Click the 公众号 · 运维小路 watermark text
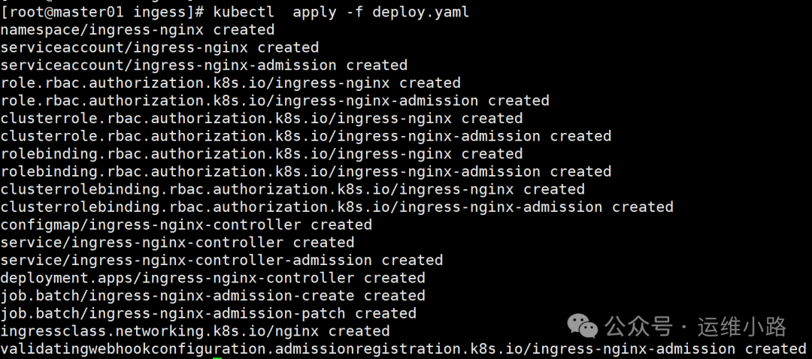Screen dimensions: 812x359 (695, 327)
